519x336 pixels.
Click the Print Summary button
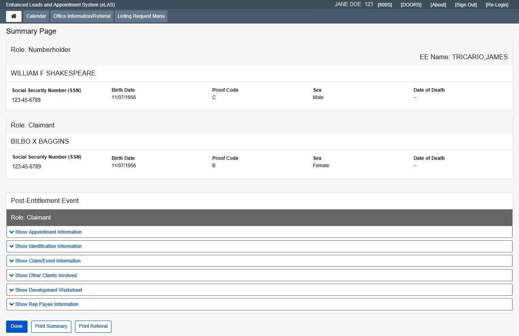(51, 326)
